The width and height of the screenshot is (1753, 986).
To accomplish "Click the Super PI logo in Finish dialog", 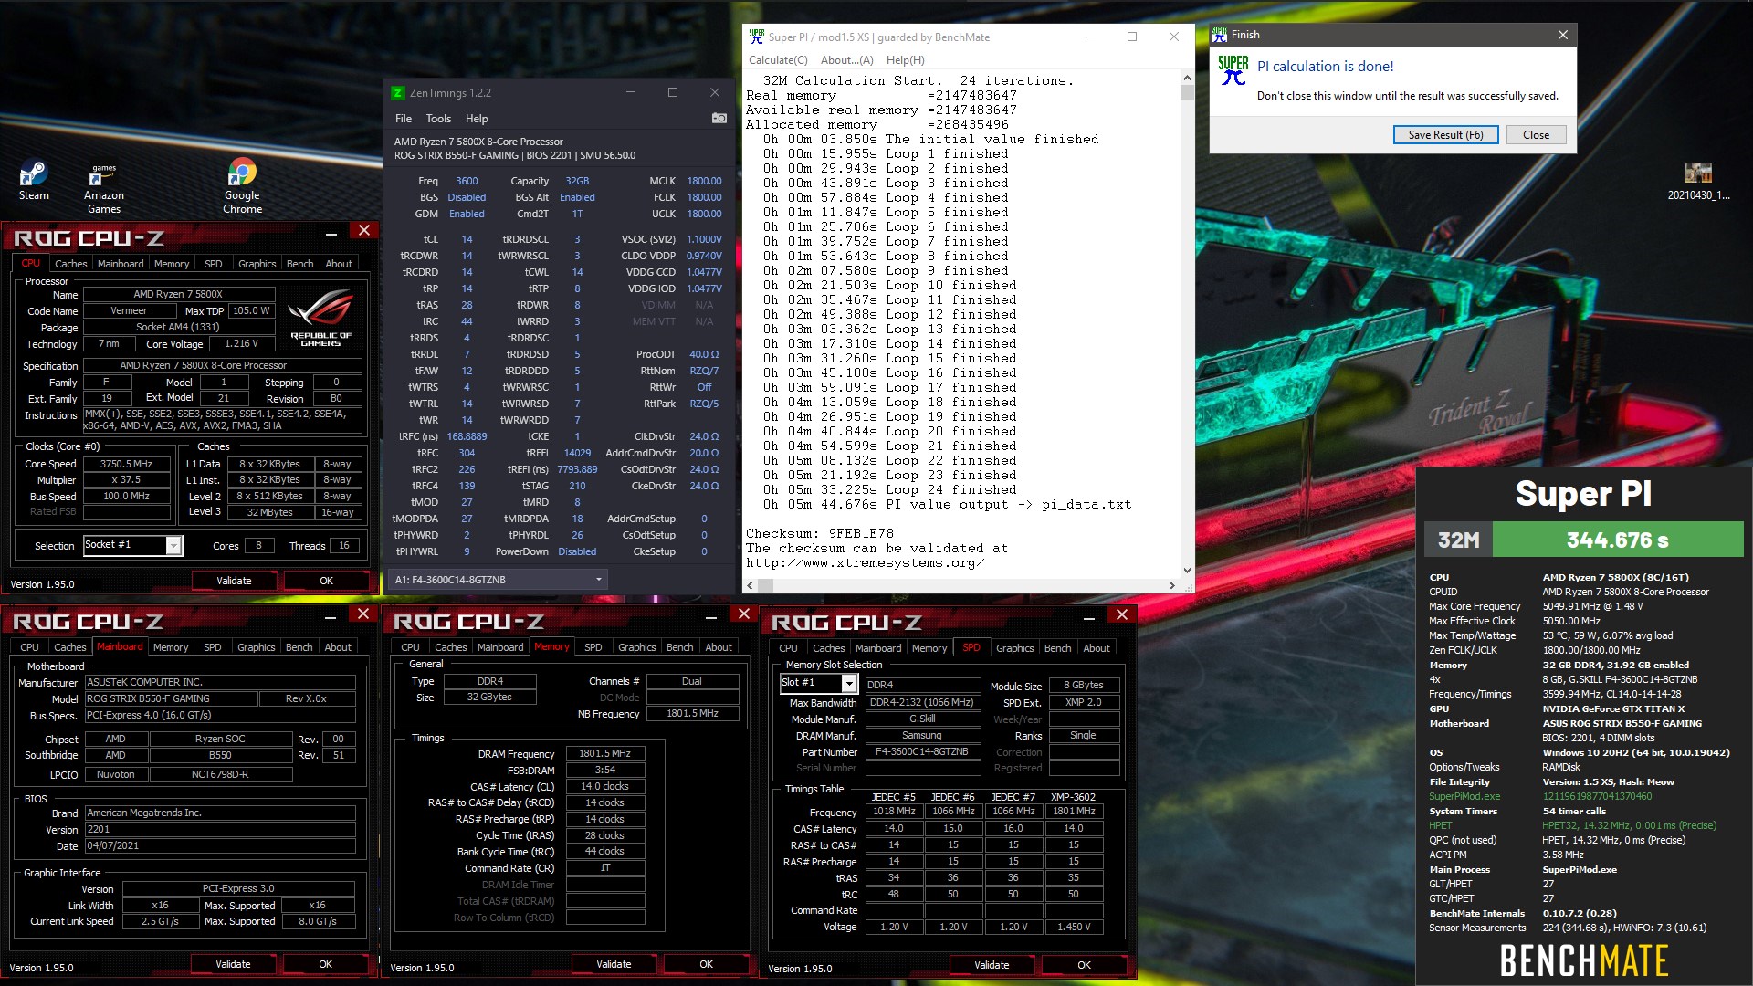I will click(1233, 69).
